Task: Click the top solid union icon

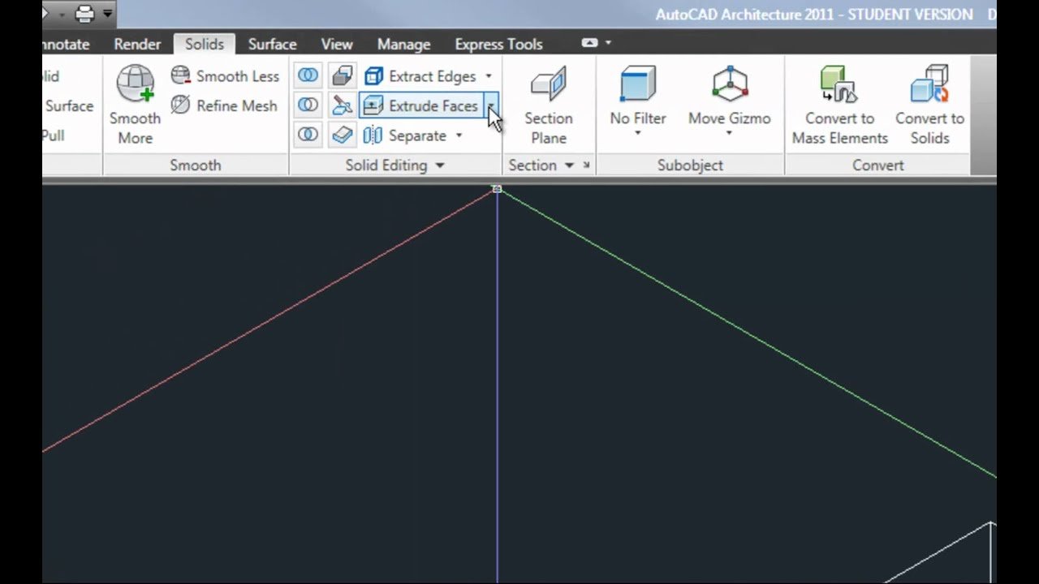Action: [x=308, y=76]
